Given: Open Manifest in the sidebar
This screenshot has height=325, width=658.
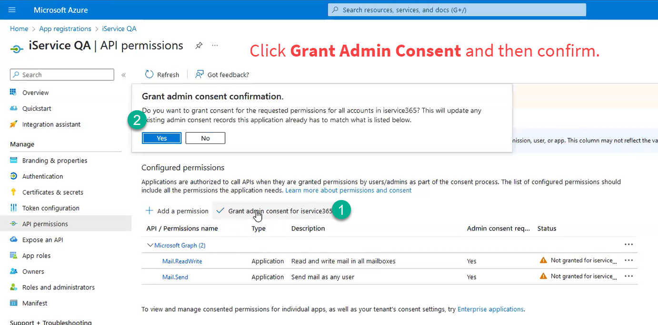Looking at the screenshot, I should [x=35, y=303].
